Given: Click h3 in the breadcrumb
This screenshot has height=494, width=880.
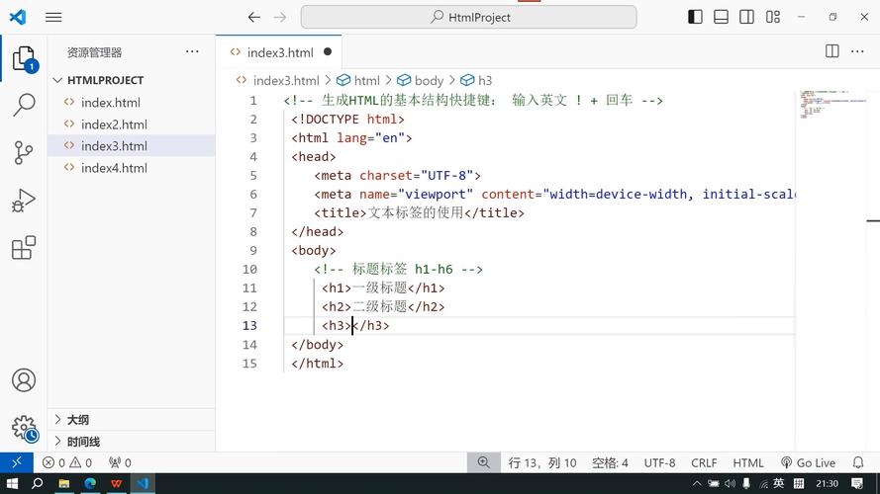Looking at the screenshot, I should [x=484, y=80].
